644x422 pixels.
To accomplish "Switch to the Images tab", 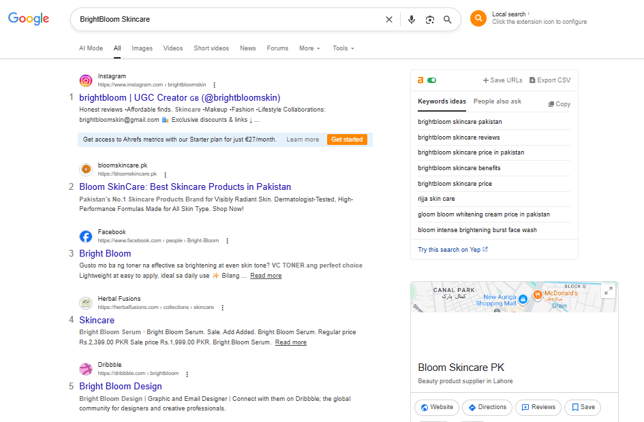I will click(x=142, y=48).
